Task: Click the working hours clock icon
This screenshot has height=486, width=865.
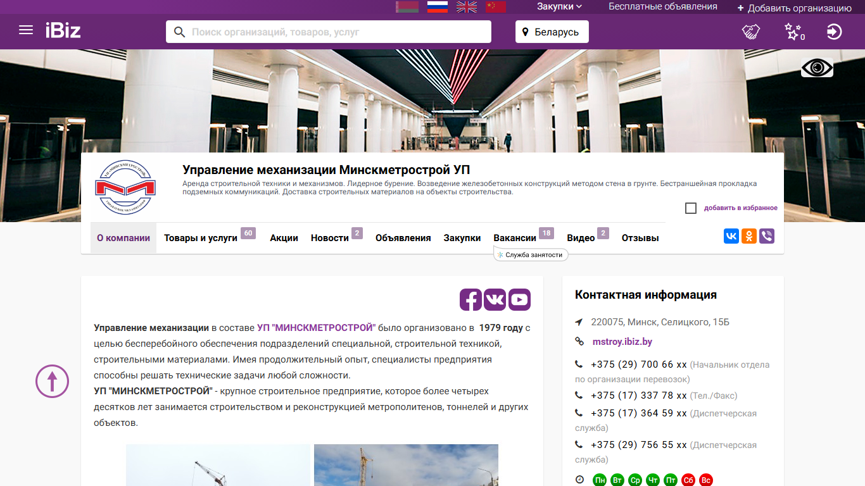Action: pos(579,480)
